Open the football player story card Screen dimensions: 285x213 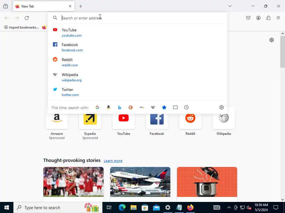point(73,184)
